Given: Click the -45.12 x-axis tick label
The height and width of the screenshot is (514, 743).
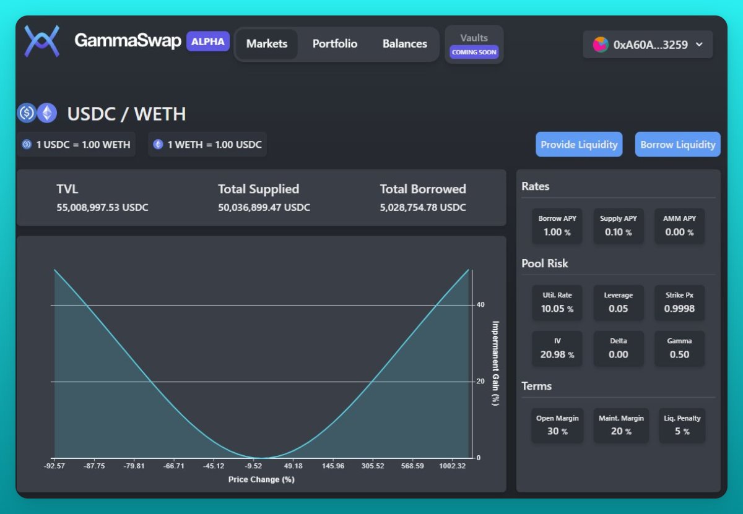Looking at the screenshot, I should tap(214, 466).
